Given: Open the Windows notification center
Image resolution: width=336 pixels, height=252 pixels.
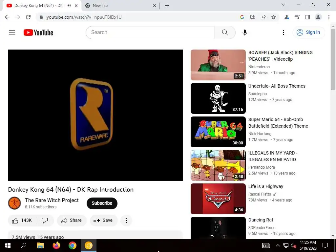Looking at the screenshot, I should 325,245.
